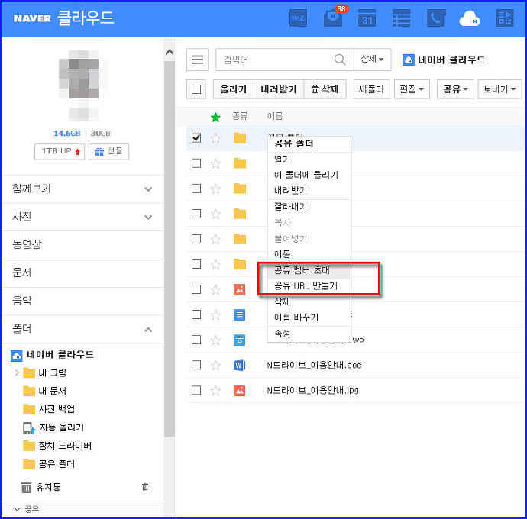Expand the 사진 section

pos(148,217)
